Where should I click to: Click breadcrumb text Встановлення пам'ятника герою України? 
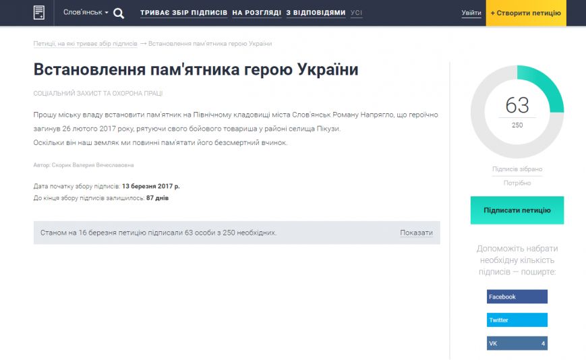point(210,44)
